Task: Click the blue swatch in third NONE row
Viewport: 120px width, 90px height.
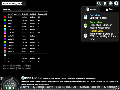Action: [x=5, y=23]
